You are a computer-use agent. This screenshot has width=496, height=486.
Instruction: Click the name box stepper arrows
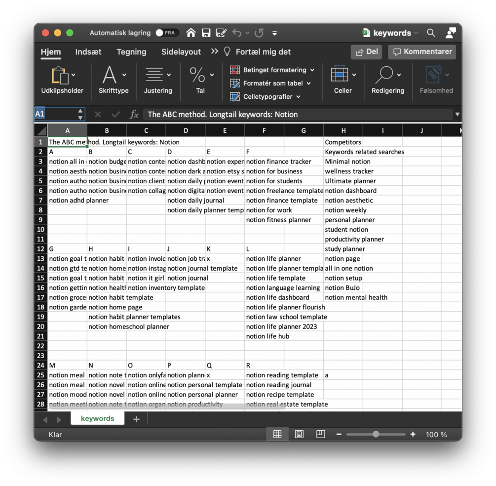pos(80,114)
